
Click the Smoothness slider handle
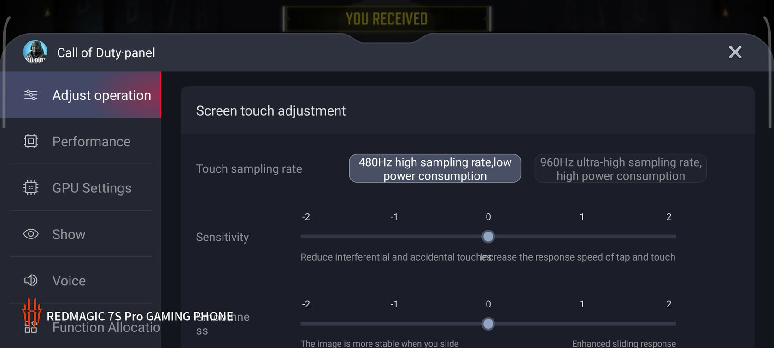[x=488, y=324]
